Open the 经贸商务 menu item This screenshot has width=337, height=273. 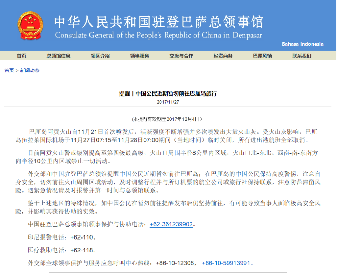coord(223,56)
